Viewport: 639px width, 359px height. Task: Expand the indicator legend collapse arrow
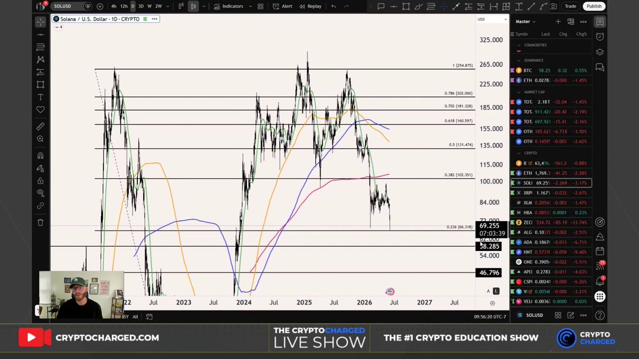(59, 27)
